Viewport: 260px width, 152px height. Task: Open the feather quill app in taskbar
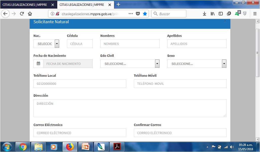click(101, 147)
